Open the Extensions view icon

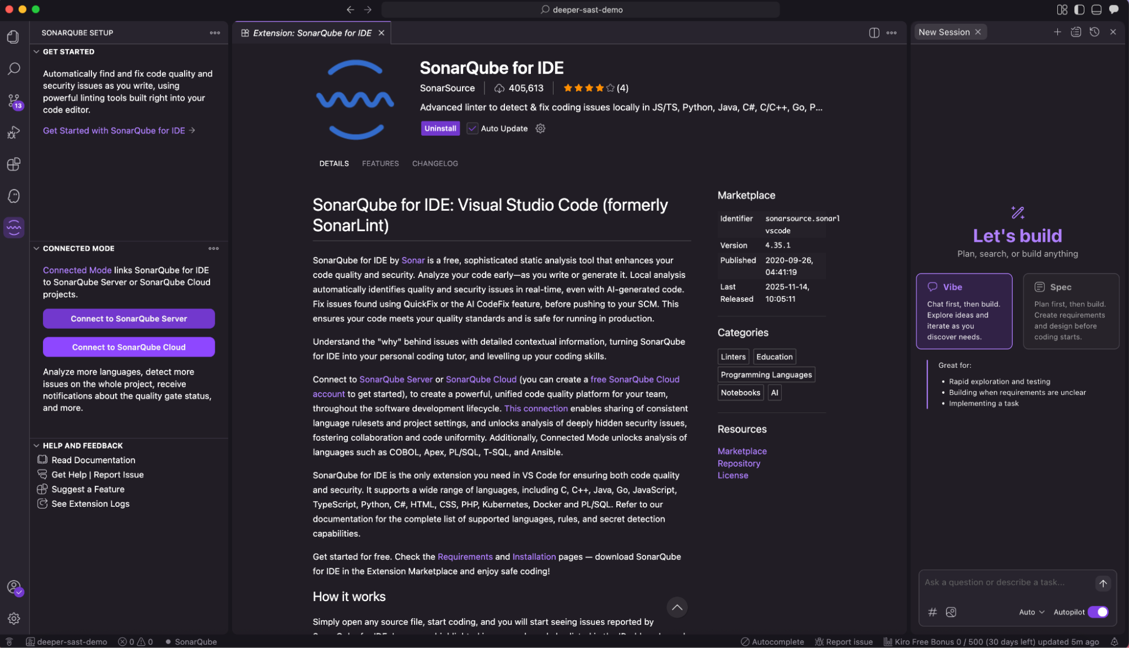point(14,164)
